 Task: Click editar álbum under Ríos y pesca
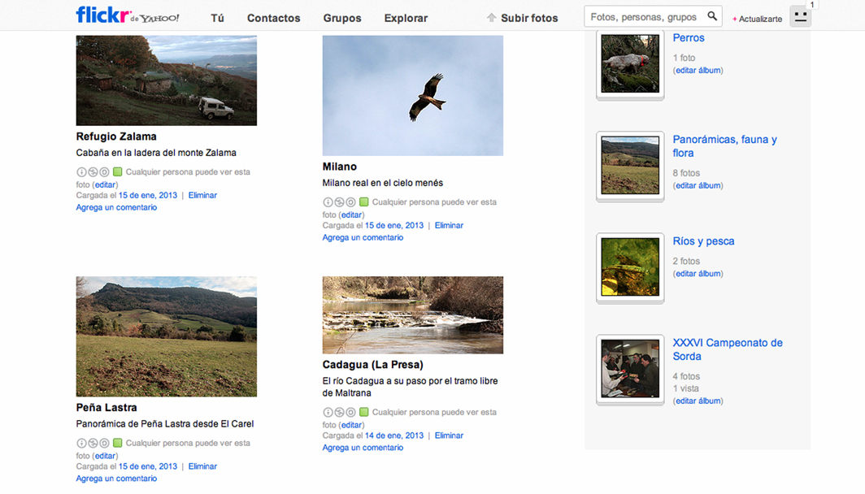pyautogui.click(x=698, y=274)
